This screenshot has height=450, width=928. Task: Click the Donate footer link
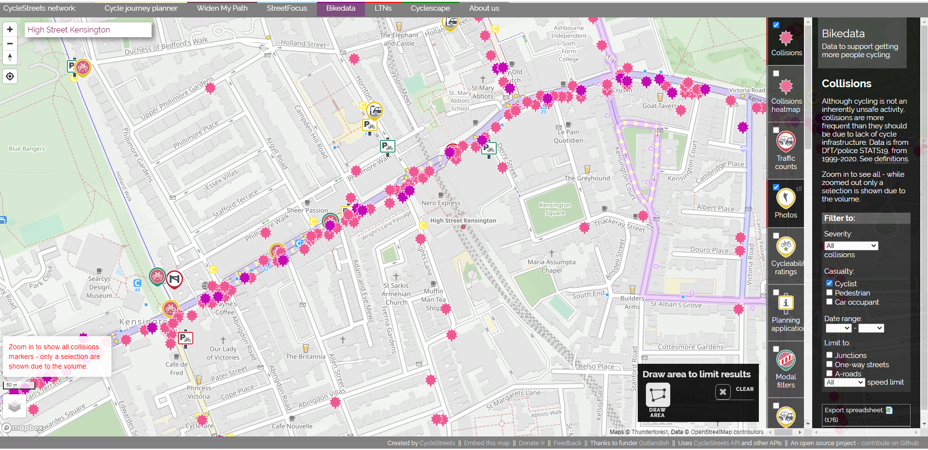click(x=531, y=443)
